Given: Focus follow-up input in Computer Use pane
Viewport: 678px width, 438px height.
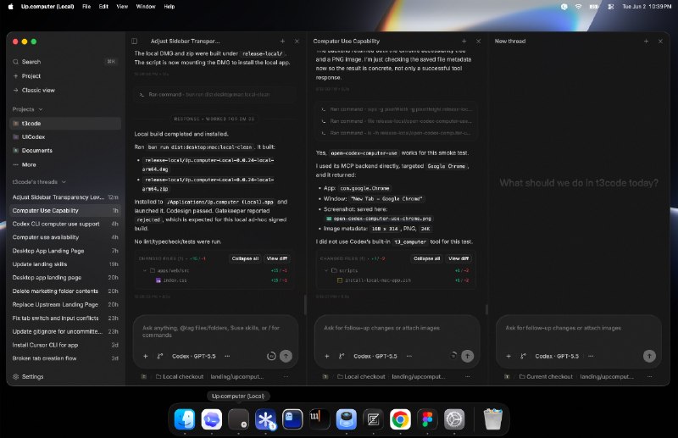Looking at the screenshot, I should (x=397, y=328).
